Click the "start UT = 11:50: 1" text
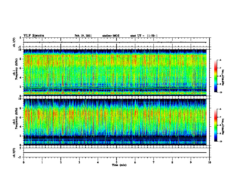Image resolution: width=236 pixels, height=182 pixels. click(144, 36)
